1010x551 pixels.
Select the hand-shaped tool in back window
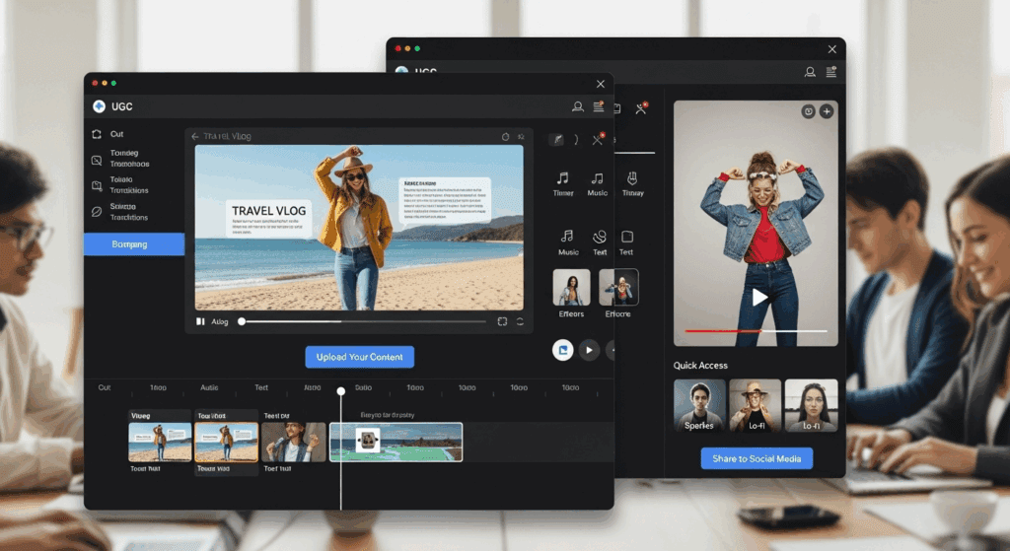(x=632, y=184)
